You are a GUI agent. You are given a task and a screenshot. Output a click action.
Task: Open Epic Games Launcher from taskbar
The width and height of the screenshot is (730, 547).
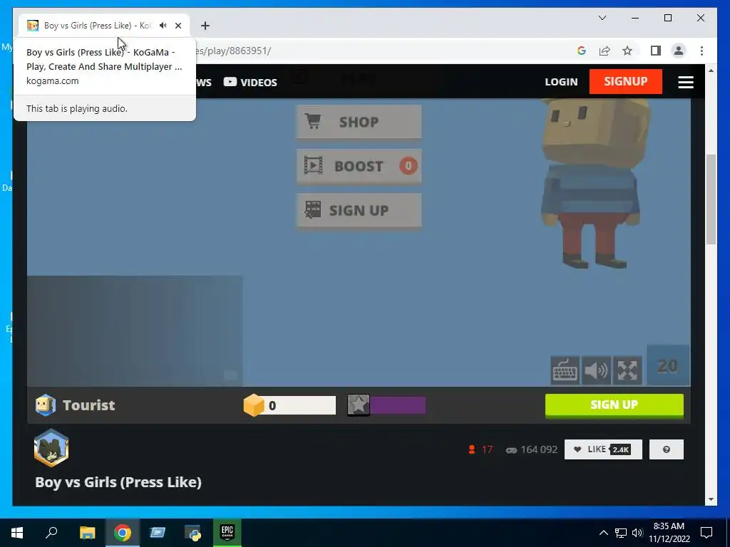click(227, 533)
